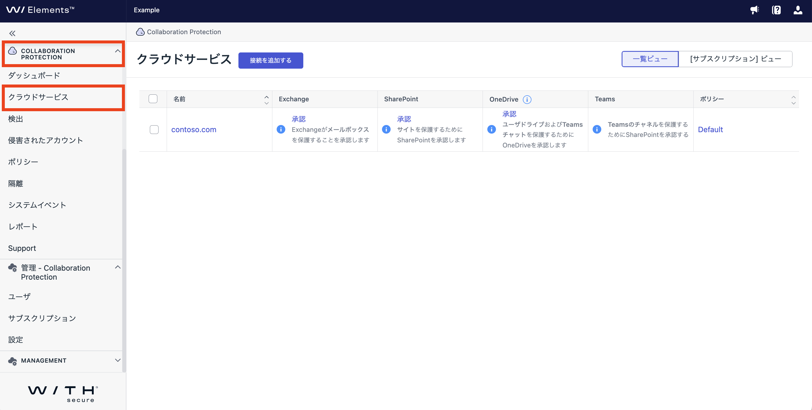Toggle the select-all checkbox in table header
Image resolution: width=812 pixels, height=410 pixels.
(153, 99)
